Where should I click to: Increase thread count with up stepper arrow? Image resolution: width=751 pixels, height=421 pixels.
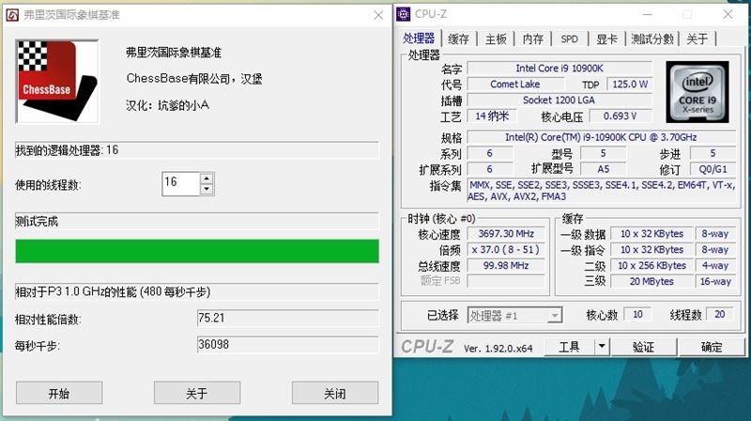(x=207, y=179)
